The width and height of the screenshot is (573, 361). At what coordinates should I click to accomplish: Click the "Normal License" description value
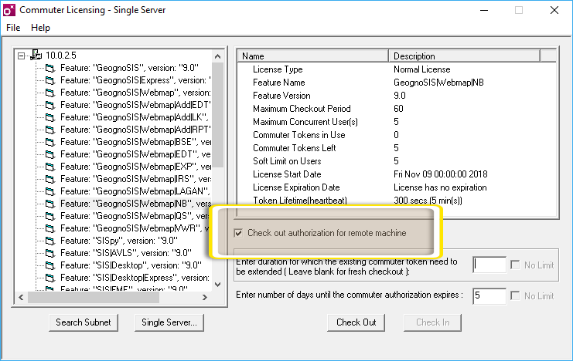pos(421,69)
